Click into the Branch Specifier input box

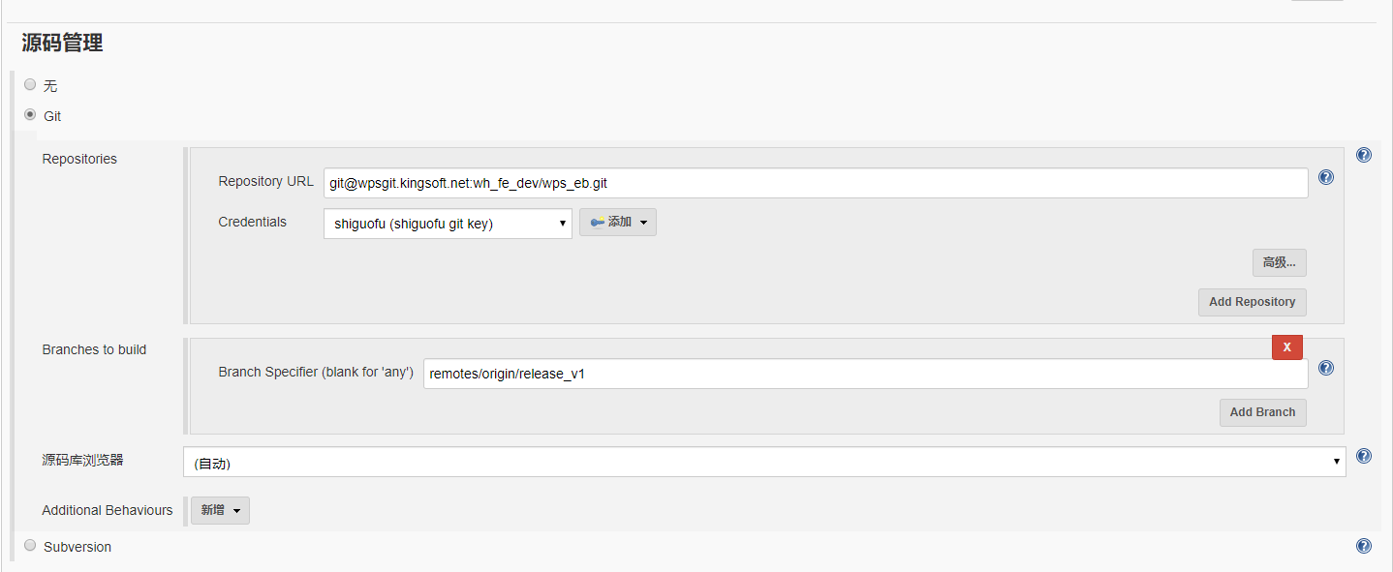pyautogui.click(x=864, y=374)
